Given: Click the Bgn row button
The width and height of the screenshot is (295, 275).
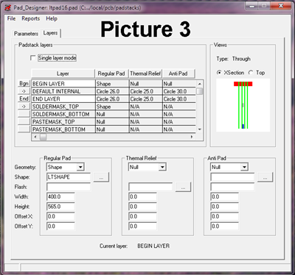Looking at the screenshot, I should point(24,84).
